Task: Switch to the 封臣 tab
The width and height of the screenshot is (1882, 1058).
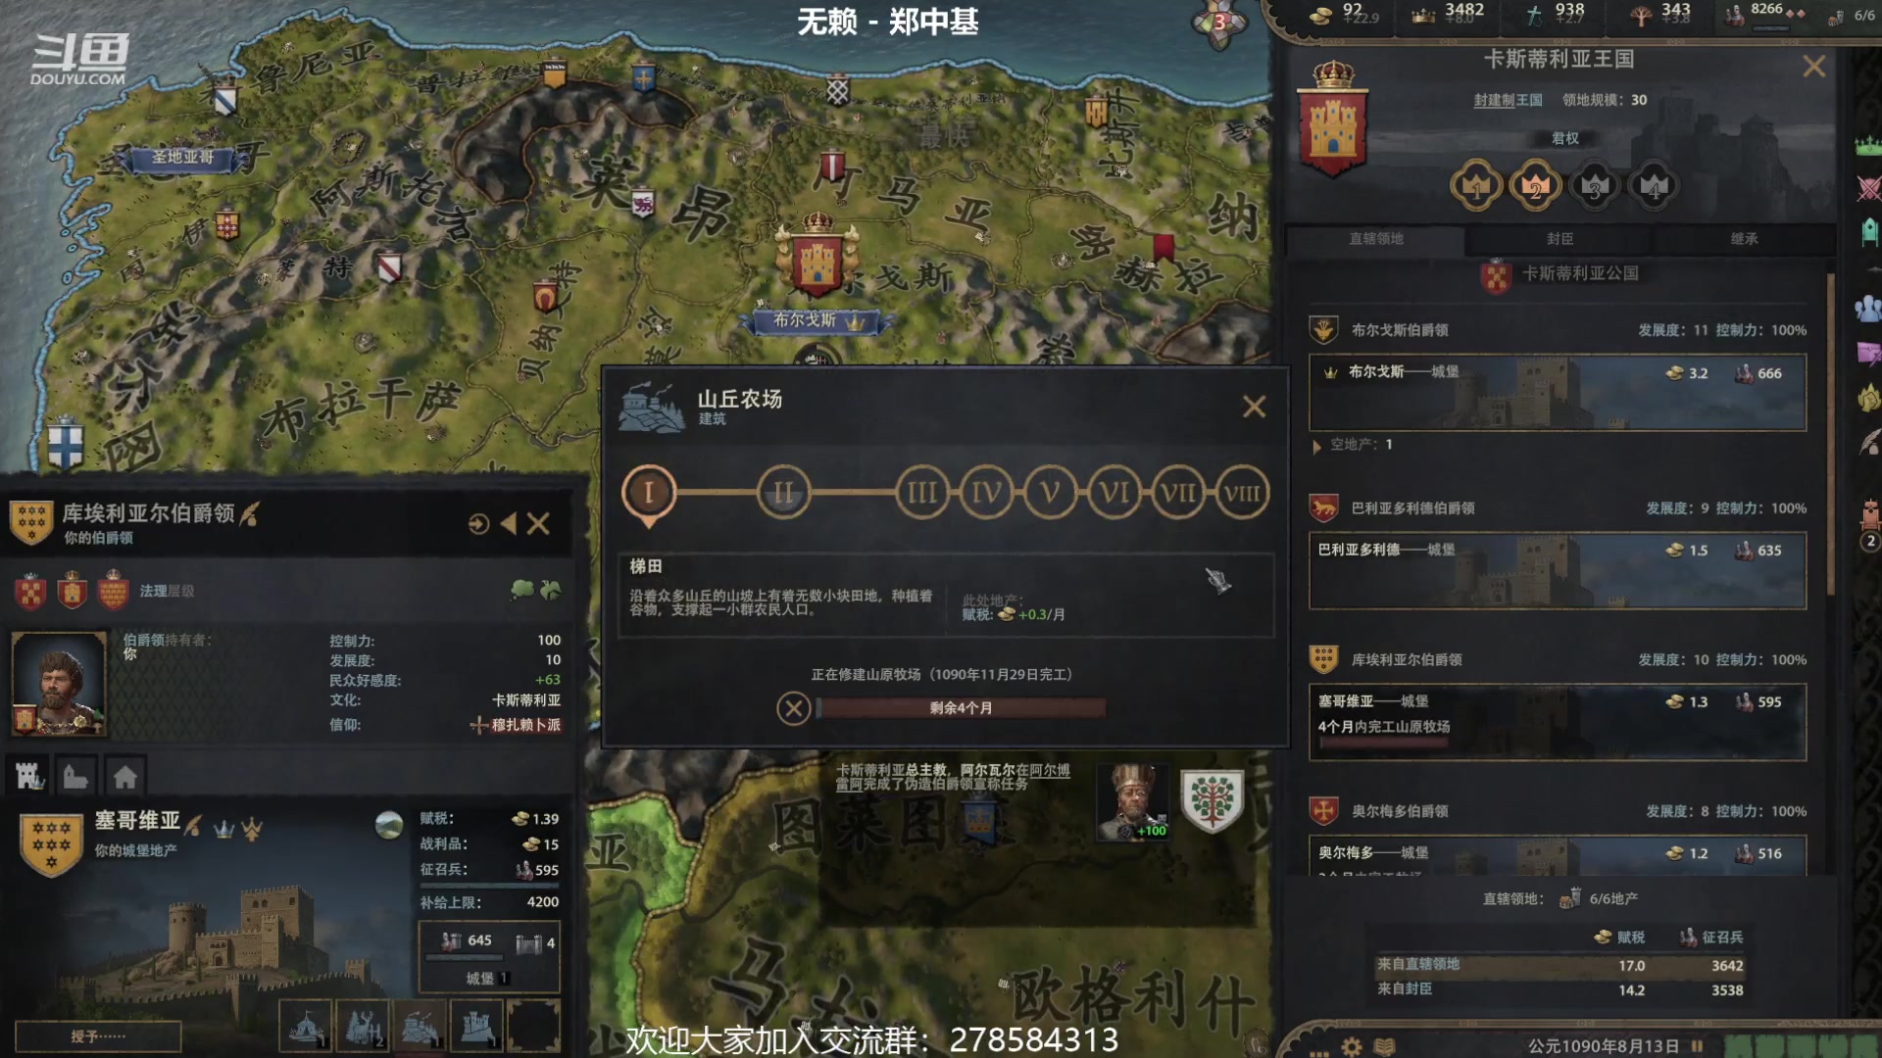Action: point(1560,239)
